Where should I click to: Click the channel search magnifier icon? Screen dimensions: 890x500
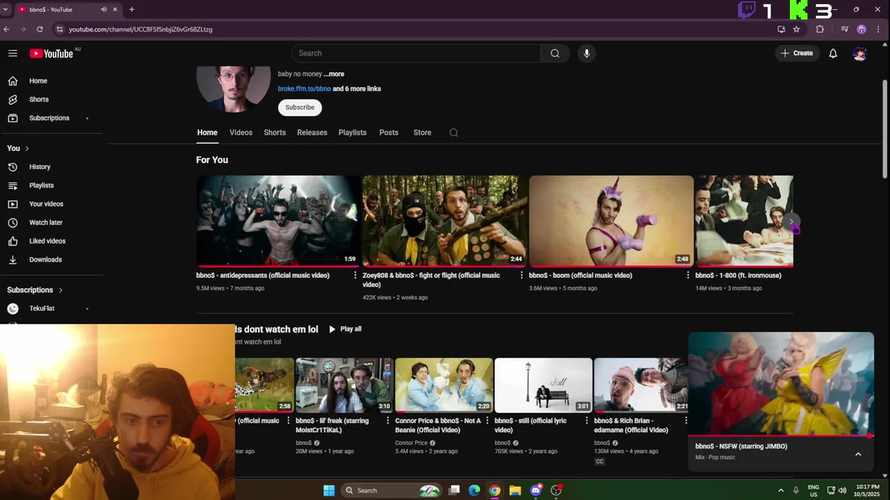(454, 133)
